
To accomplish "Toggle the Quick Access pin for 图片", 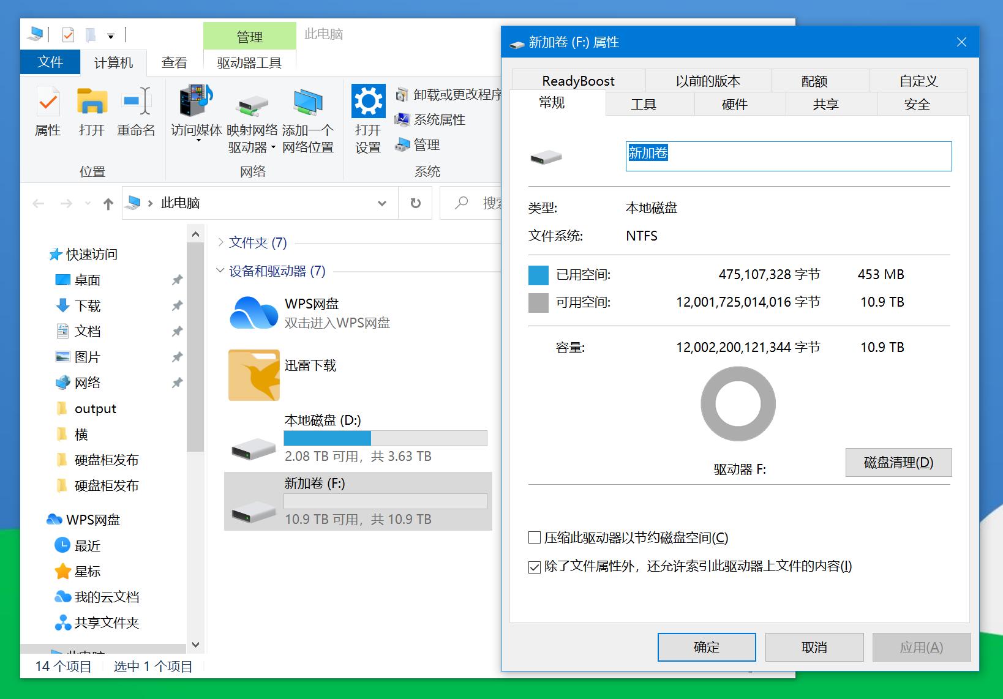I will click(x=177, y=357).
